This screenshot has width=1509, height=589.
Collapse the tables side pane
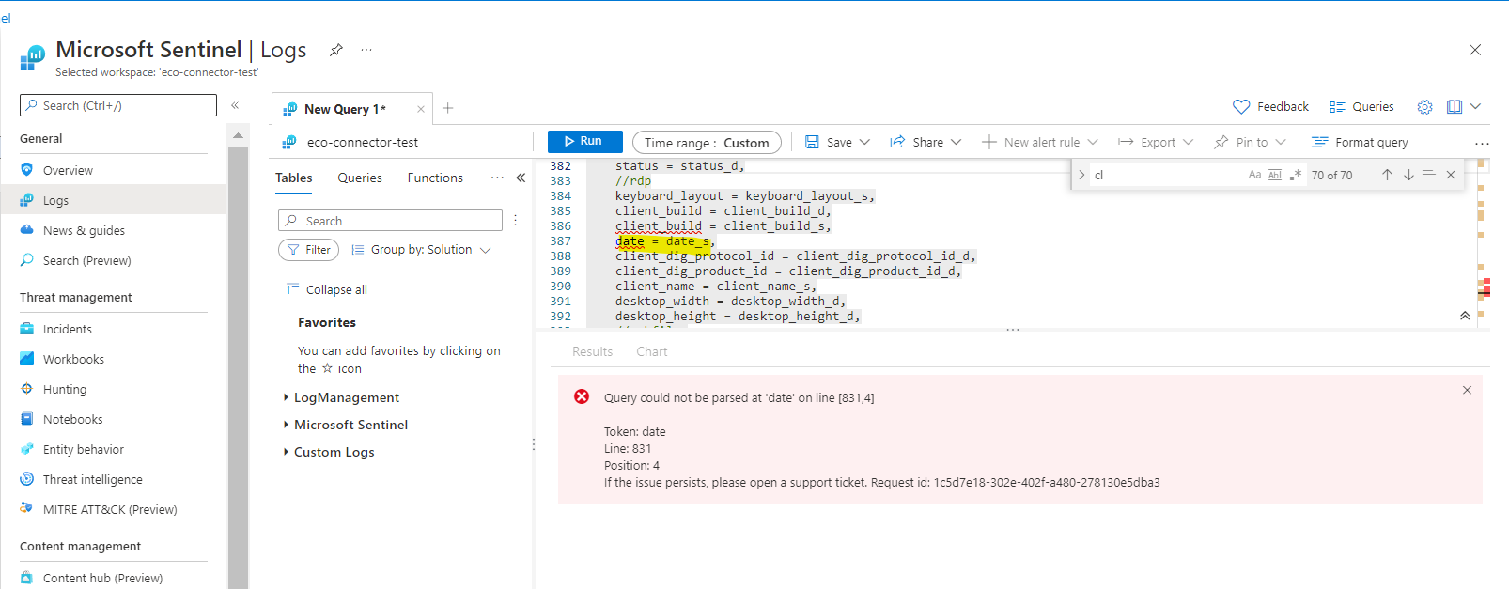point(521,178)
